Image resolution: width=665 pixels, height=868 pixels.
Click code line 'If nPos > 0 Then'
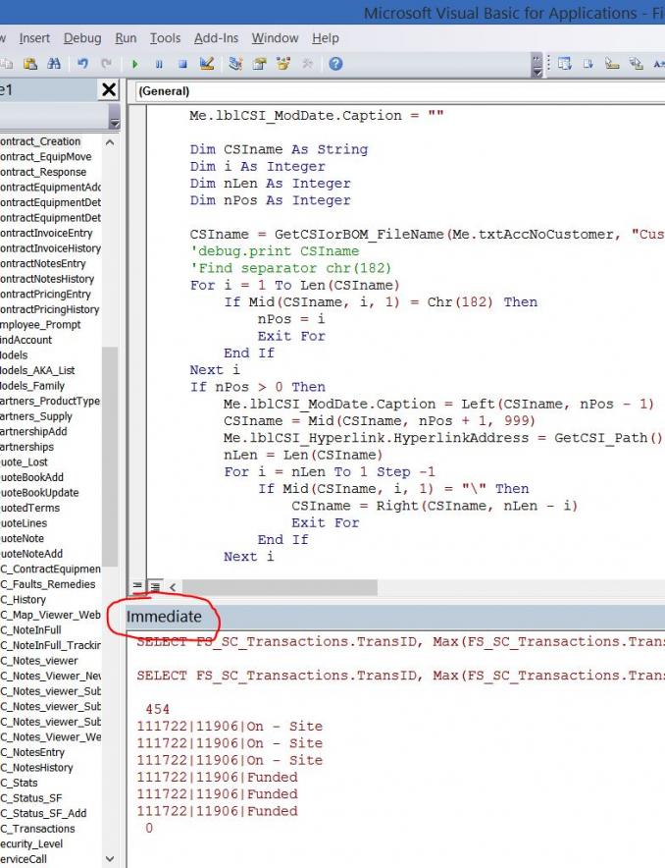coord(258,387)
